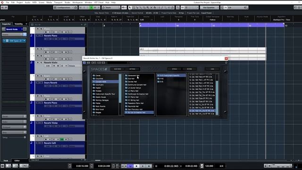Viewport: 302px width, 170px height.
Task: Open the track list search icon
Action: click(85, 25)
